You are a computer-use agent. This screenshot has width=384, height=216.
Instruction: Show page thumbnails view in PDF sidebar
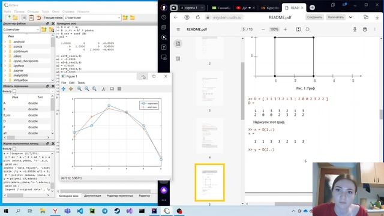[x=178, y=44]
